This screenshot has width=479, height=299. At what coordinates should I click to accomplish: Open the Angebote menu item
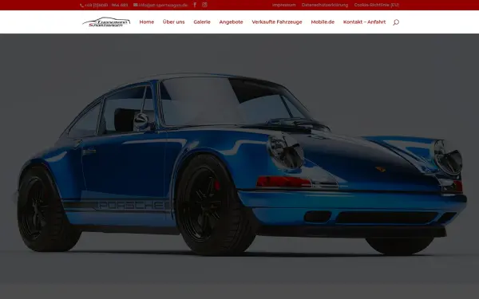tap(231, 22)
